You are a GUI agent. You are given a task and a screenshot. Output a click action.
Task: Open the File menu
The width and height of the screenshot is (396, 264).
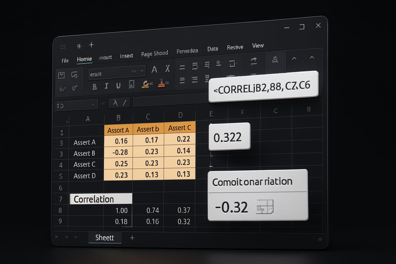point(65,60)
